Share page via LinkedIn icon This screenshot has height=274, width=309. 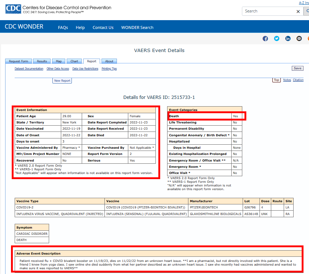288,38
